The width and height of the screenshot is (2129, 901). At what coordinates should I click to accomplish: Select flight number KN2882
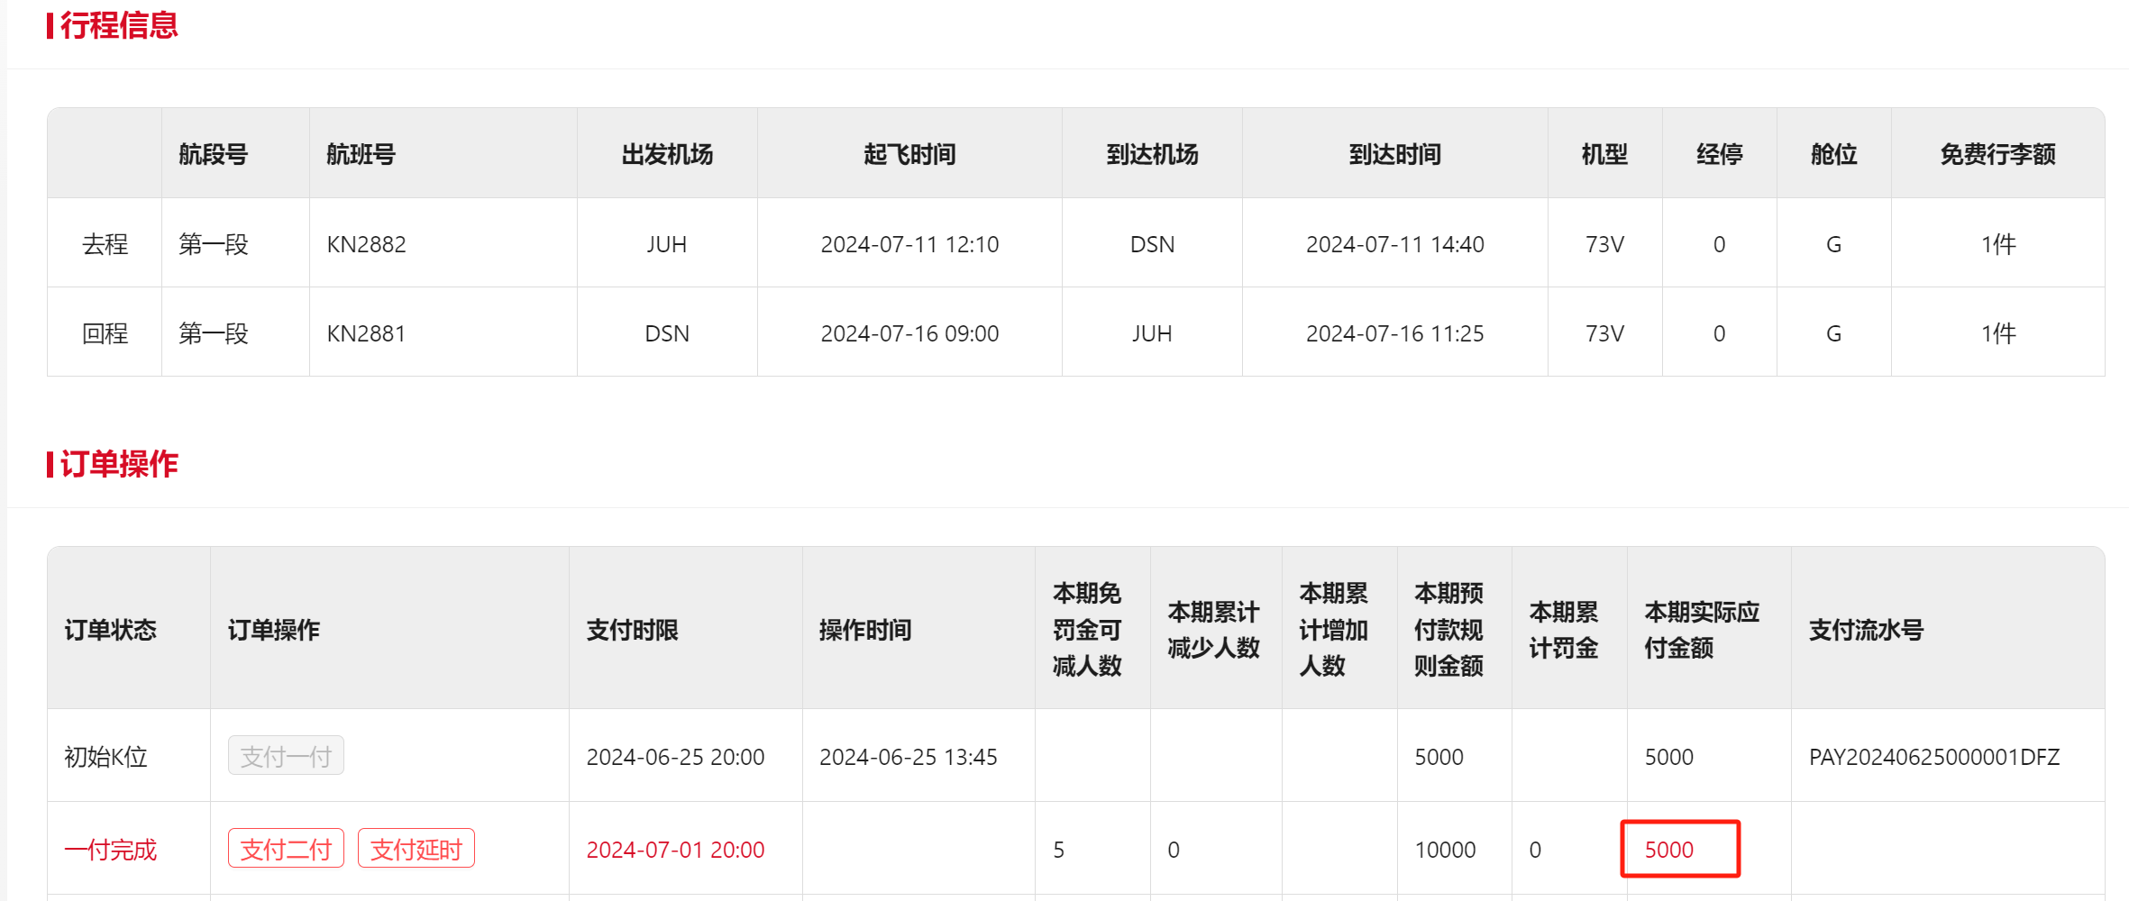click(x=366, y=244)
